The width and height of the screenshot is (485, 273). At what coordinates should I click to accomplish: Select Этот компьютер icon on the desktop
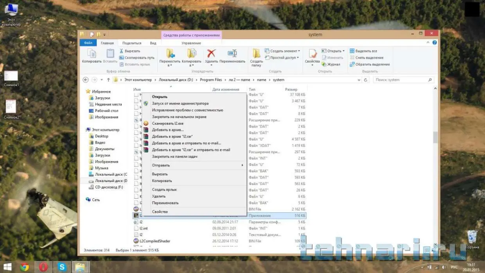point(11,15)
